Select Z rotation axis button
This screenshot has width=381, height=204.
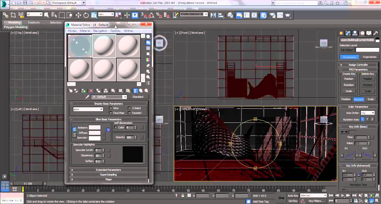point(372,119)
